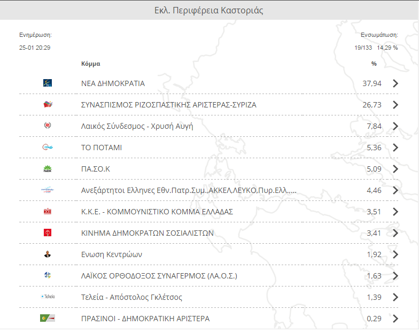The height and width of the screenshot is (333, 419).
Task: Click the Ενσωμάτωση label
Action: coord(379,35)
